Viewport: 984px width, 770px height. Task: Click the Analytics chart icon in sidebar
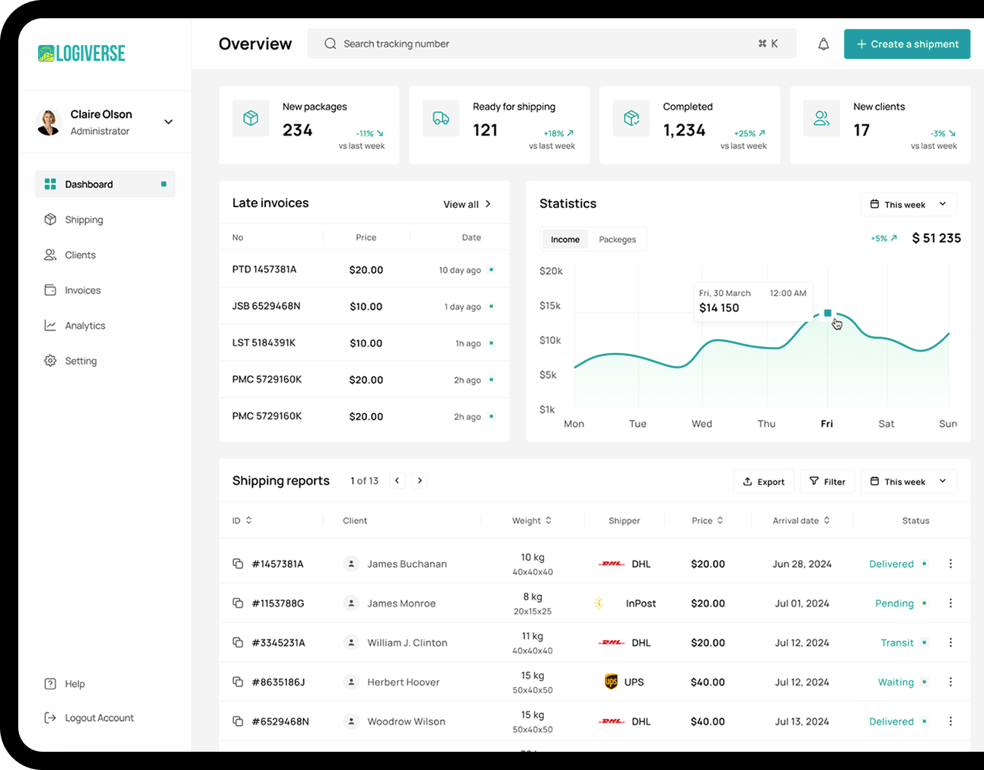coord(50,326)
